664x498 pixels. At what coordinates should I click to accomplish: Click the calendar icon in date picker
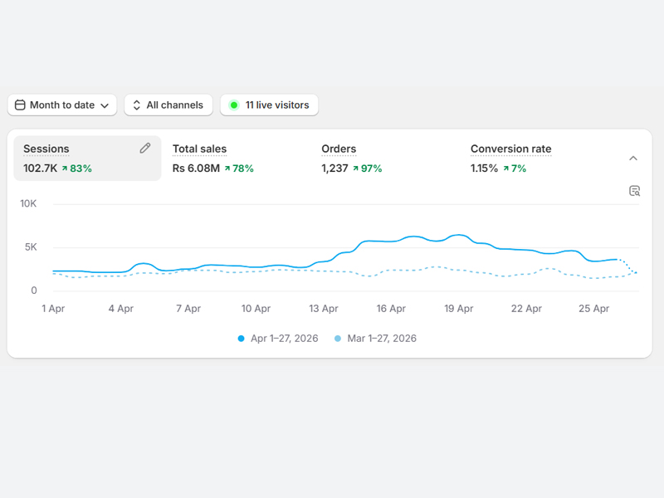tap(20, 105)
